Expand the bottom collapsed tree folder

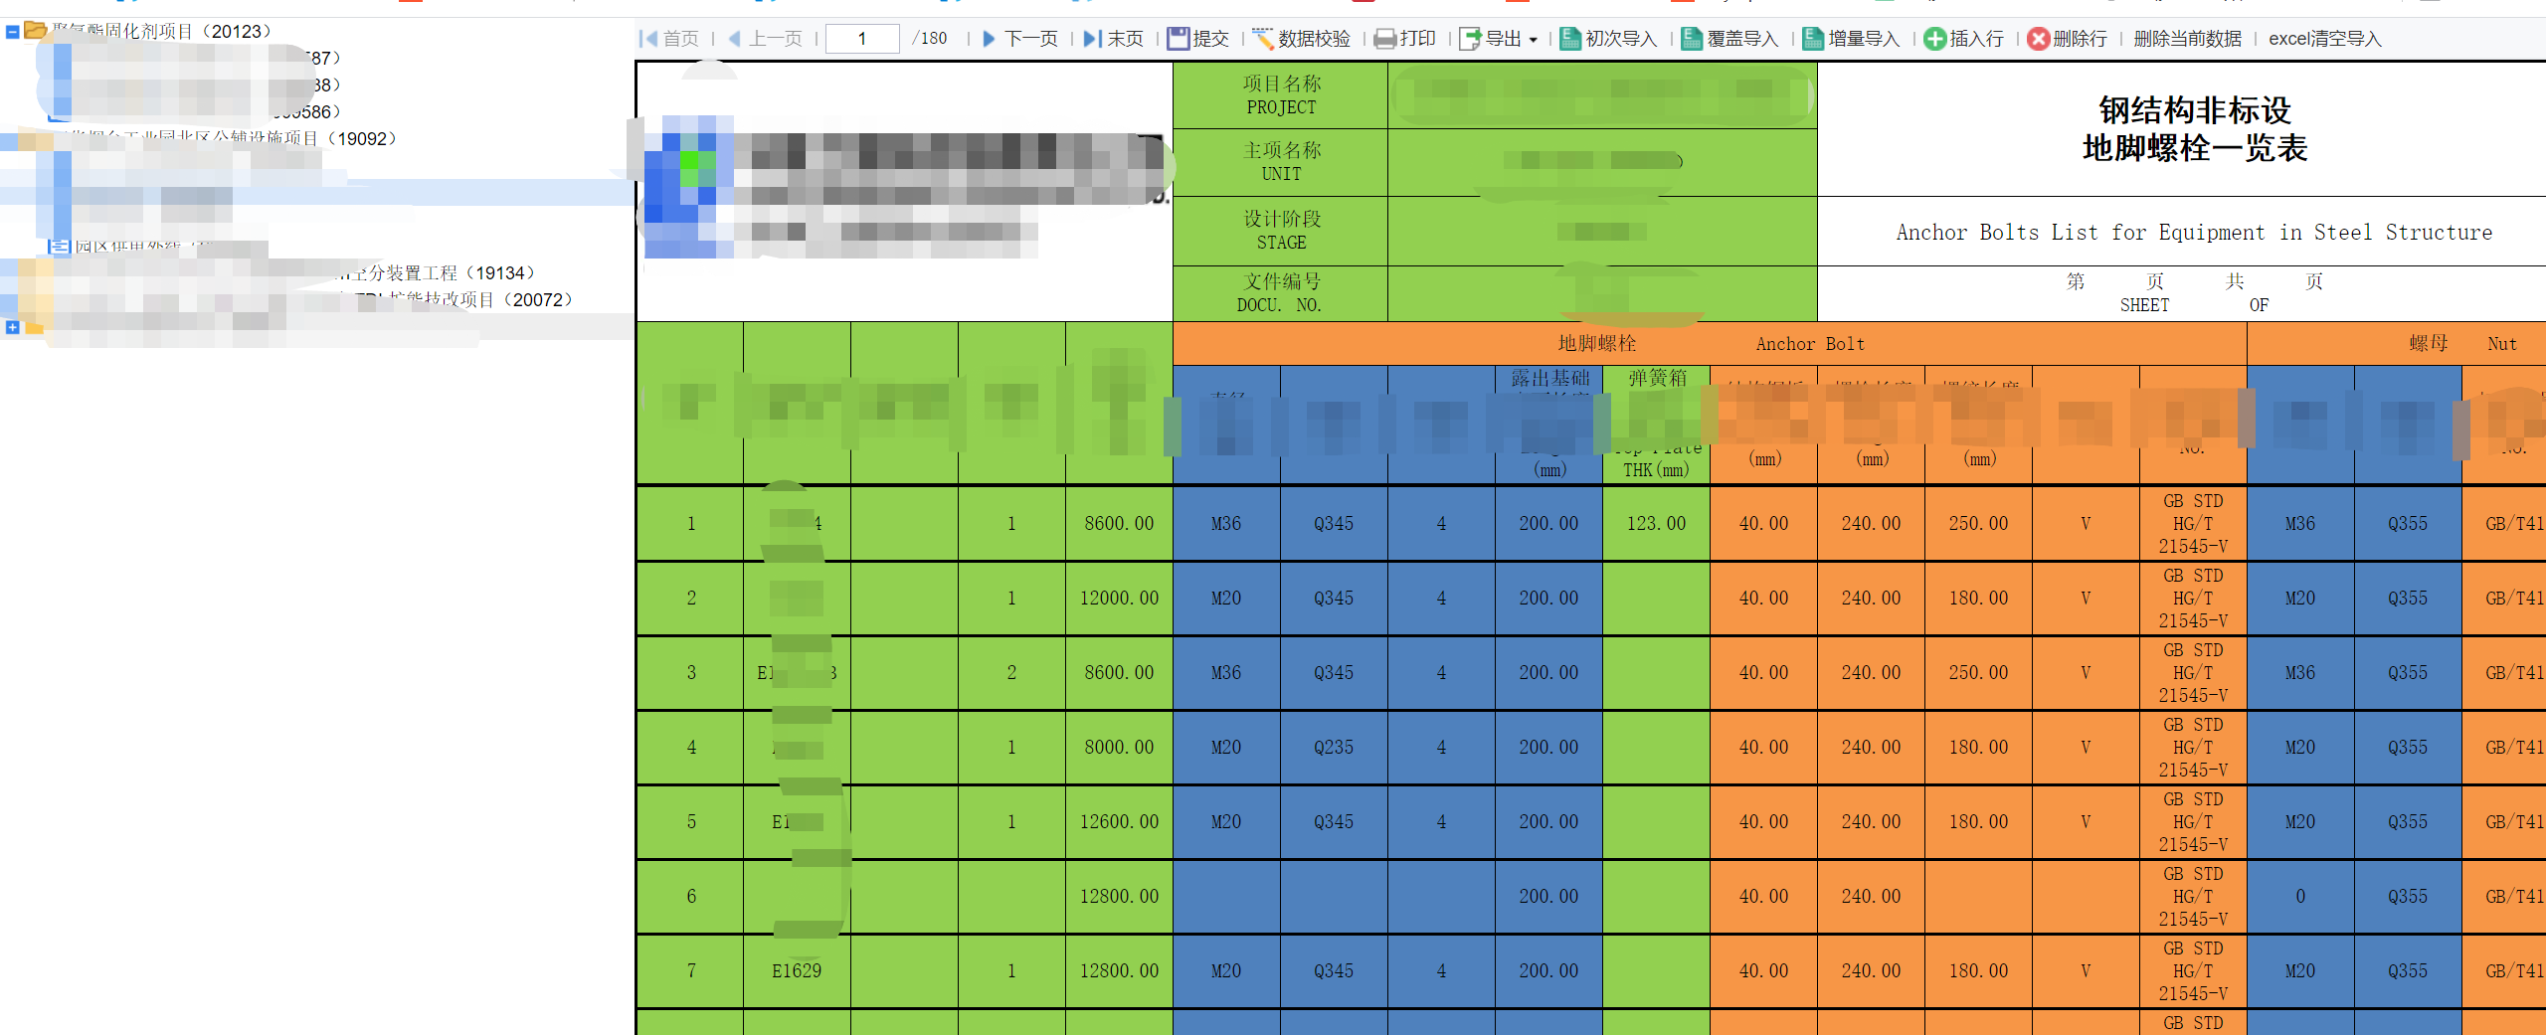12,326
